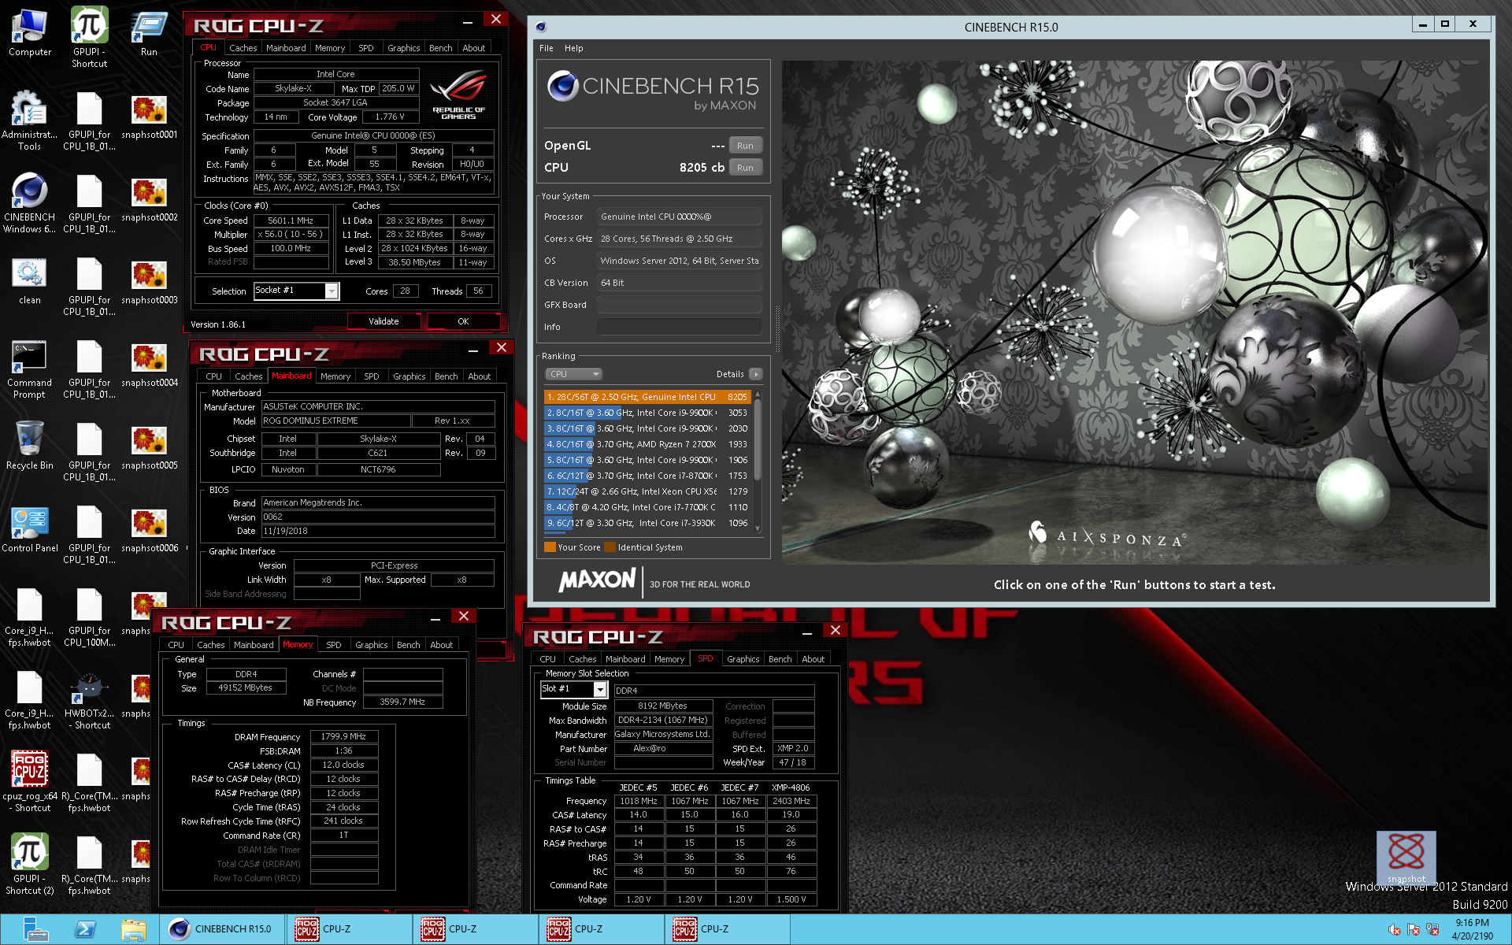
Task: Launch cpuz_rog_x64 Shortcut icon
Action: coord(30,781)
